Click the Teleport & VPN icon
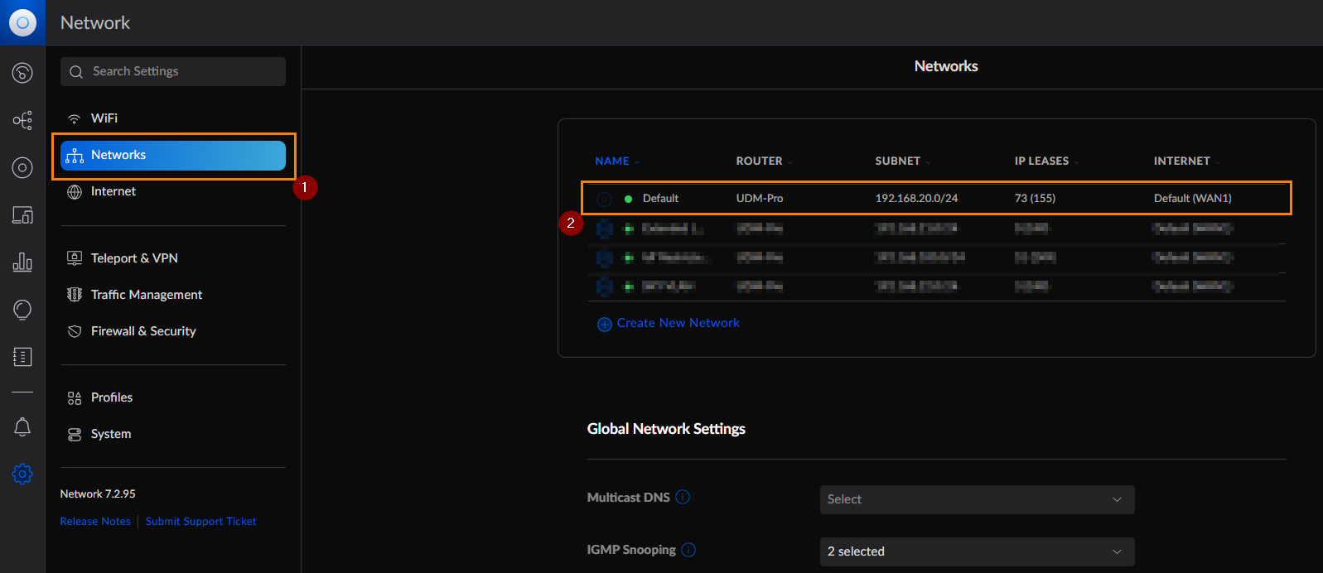The width and height of the screenshot is (1323, 573). click(x=75, y=258)
